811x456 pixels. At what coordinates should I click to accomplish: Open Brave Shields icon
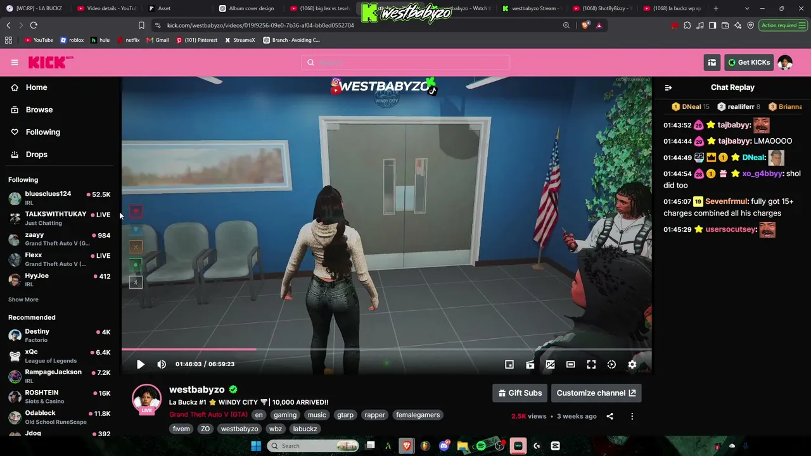click(x=585, y=25)
